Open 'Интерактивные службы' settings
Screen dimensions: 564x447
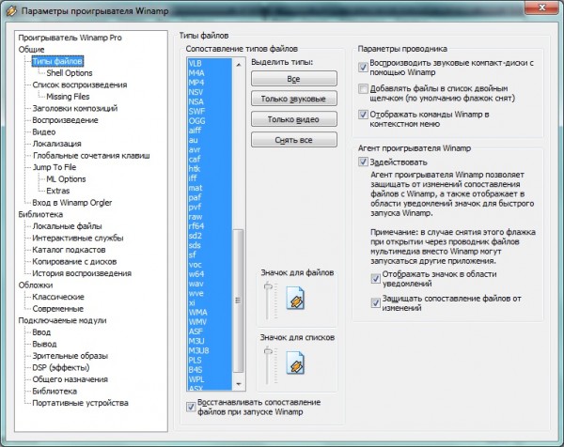(x=78, y=238)
